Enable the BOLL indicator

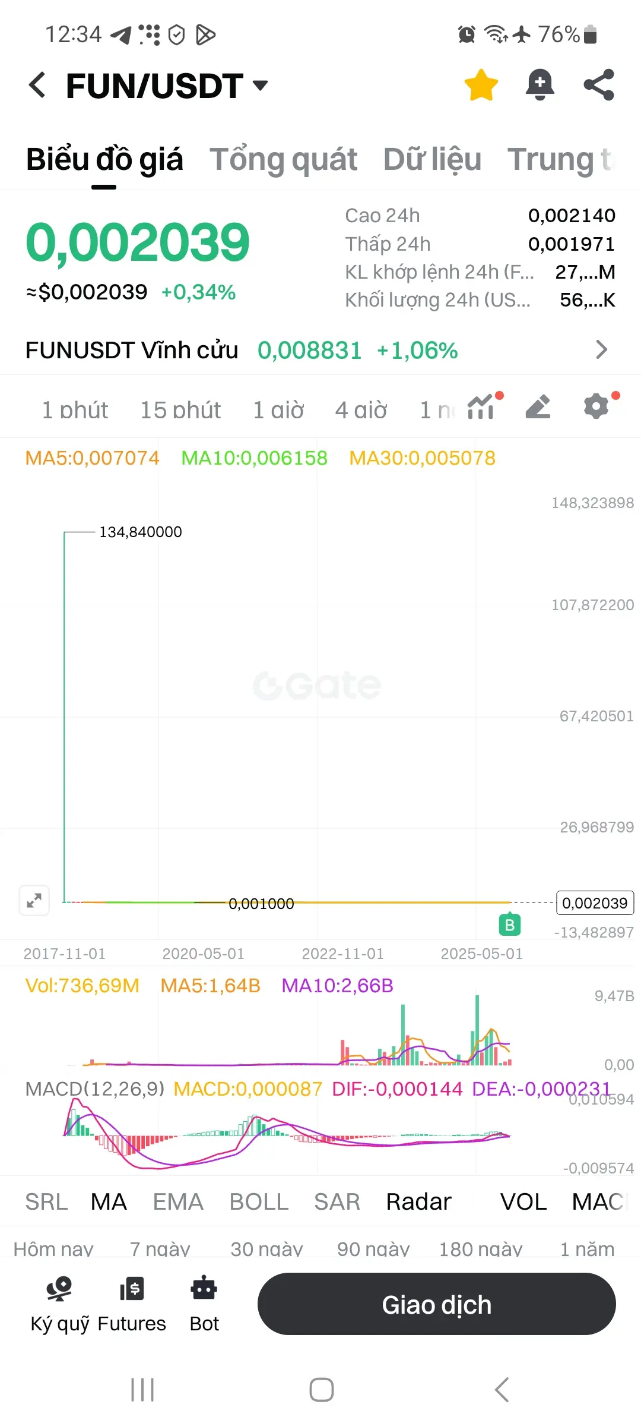pos(259,1201)
